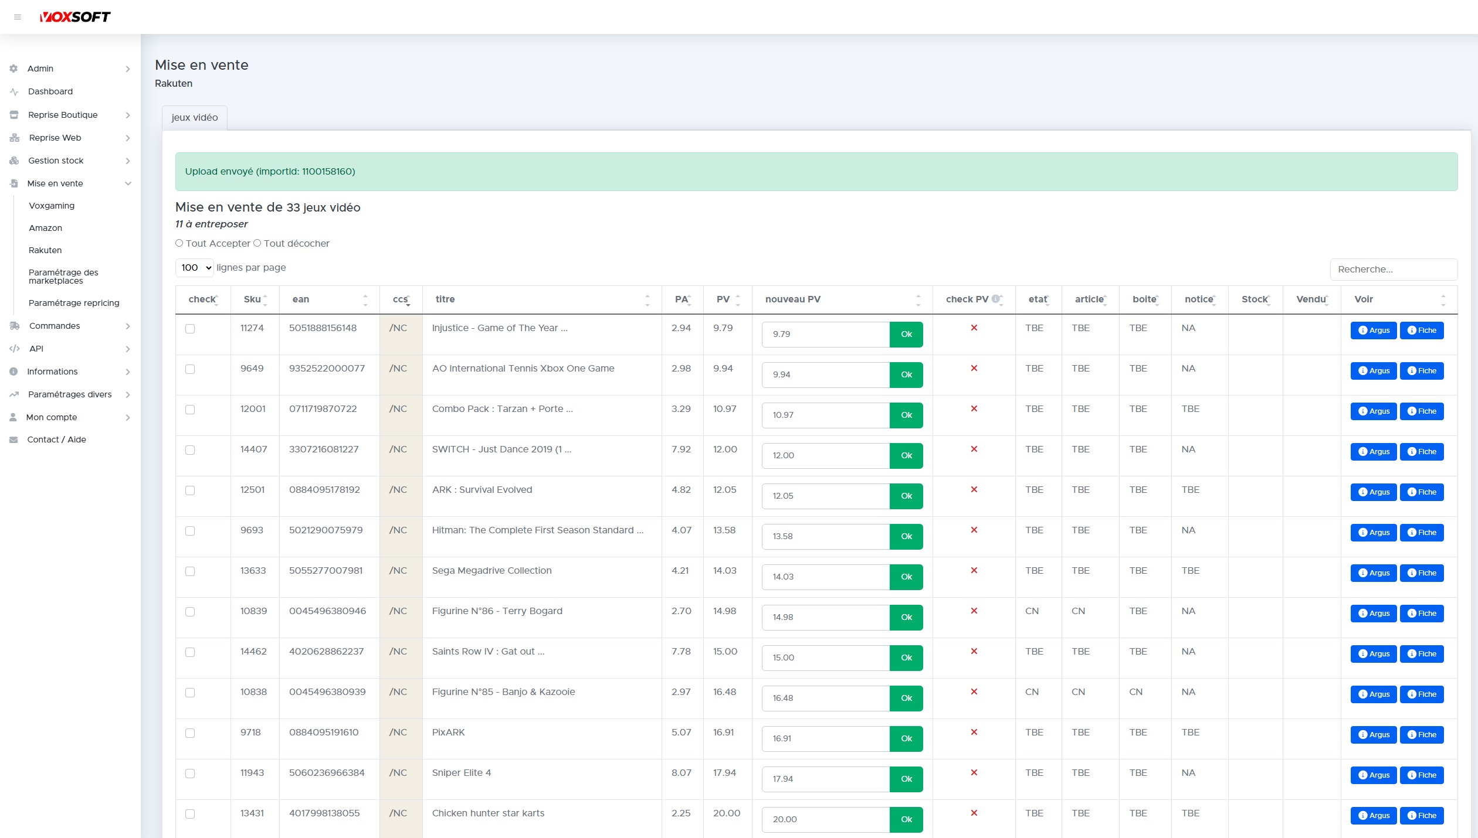Edit nouveau PV field for PixARK
The height and width of the screenshot is (838, 1478).
coord(826,739)
